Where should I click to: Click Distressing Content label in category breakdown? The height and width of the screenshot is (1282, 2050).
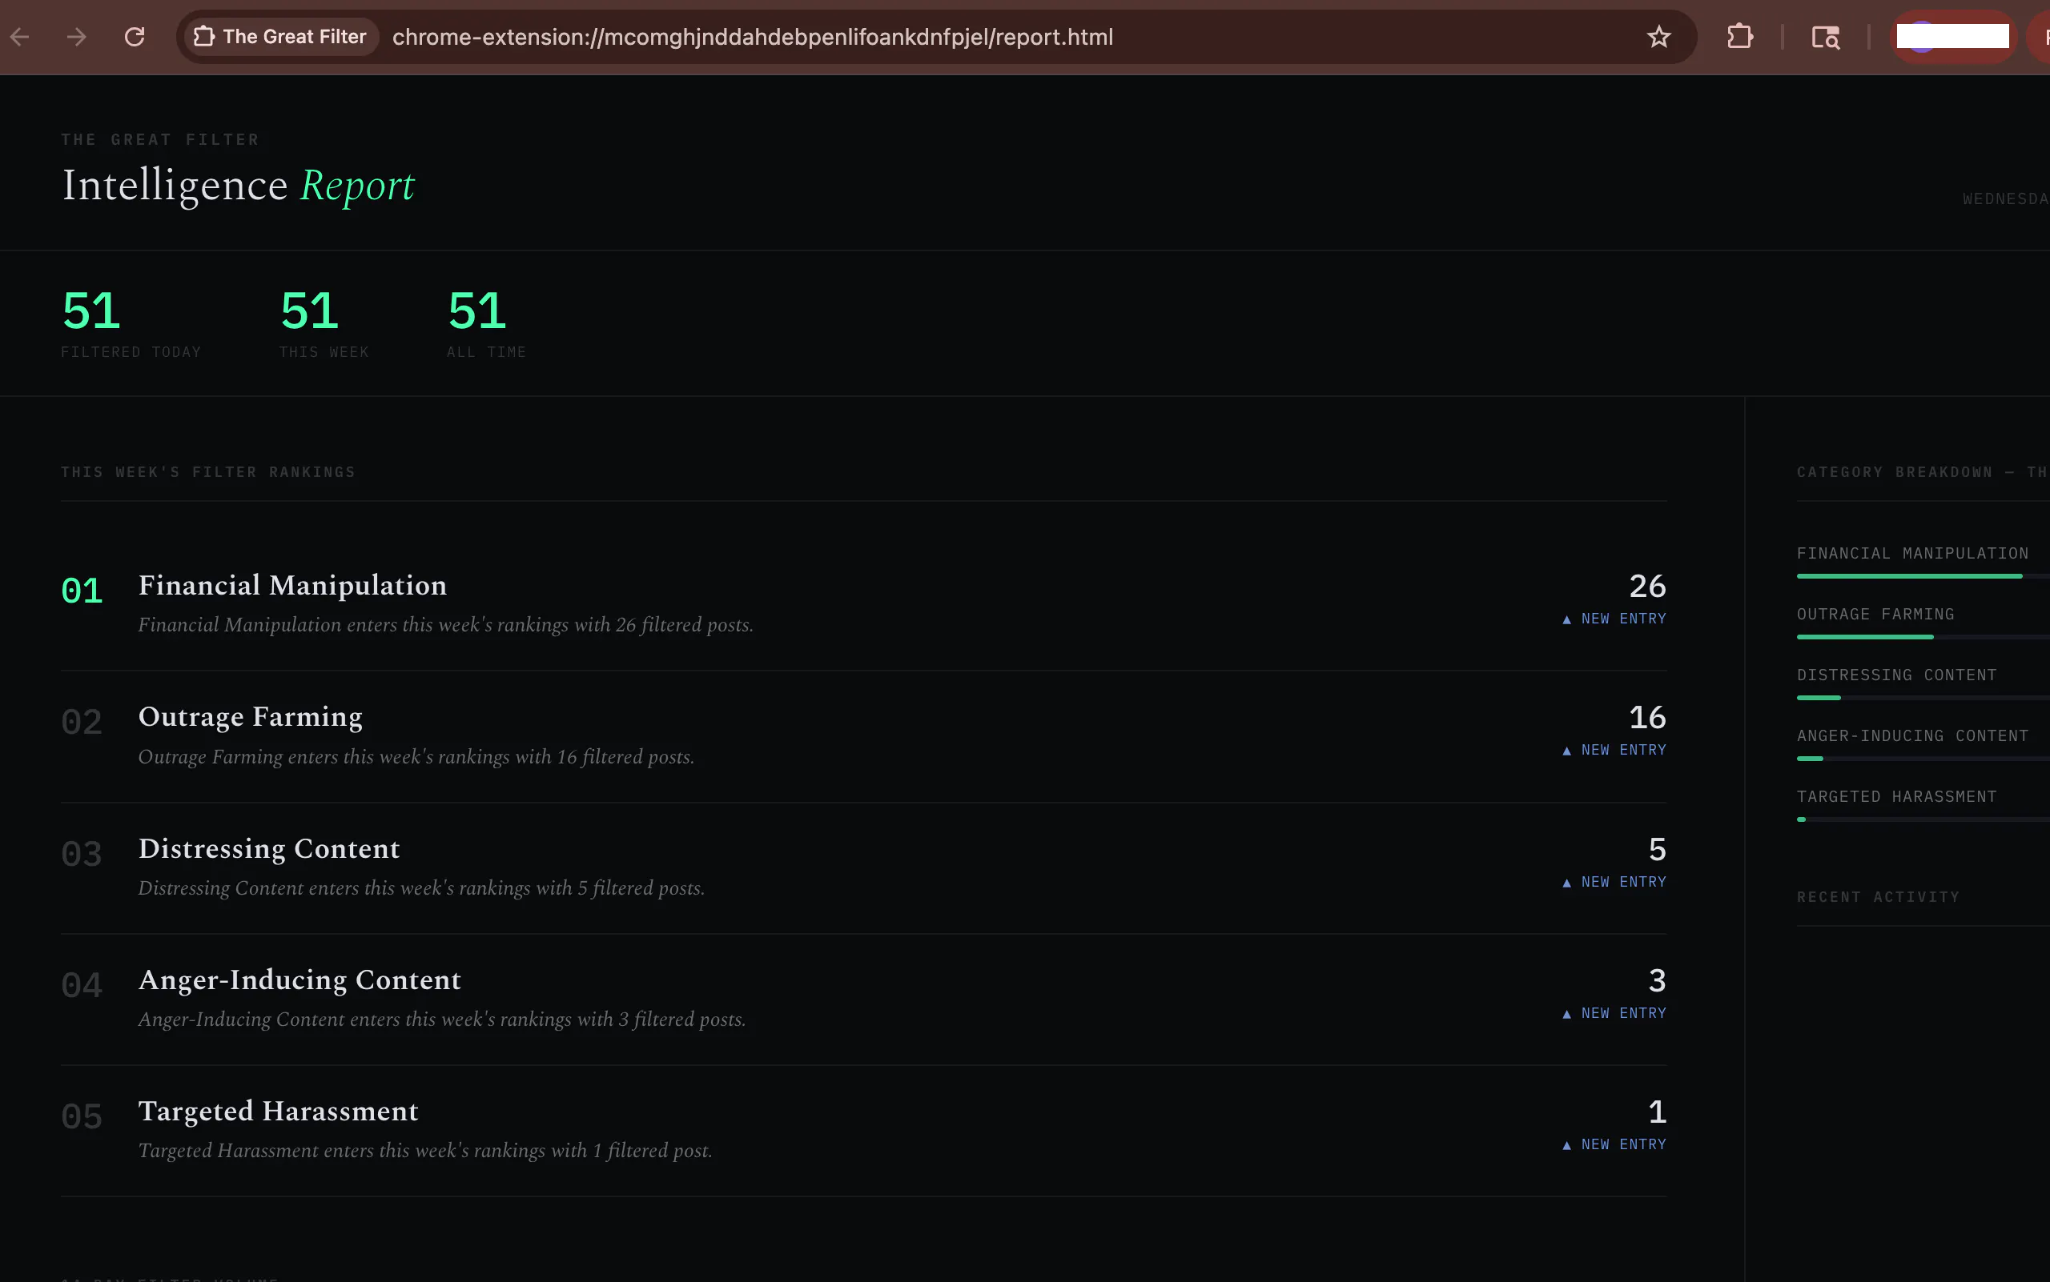(x=1896, y=675)
